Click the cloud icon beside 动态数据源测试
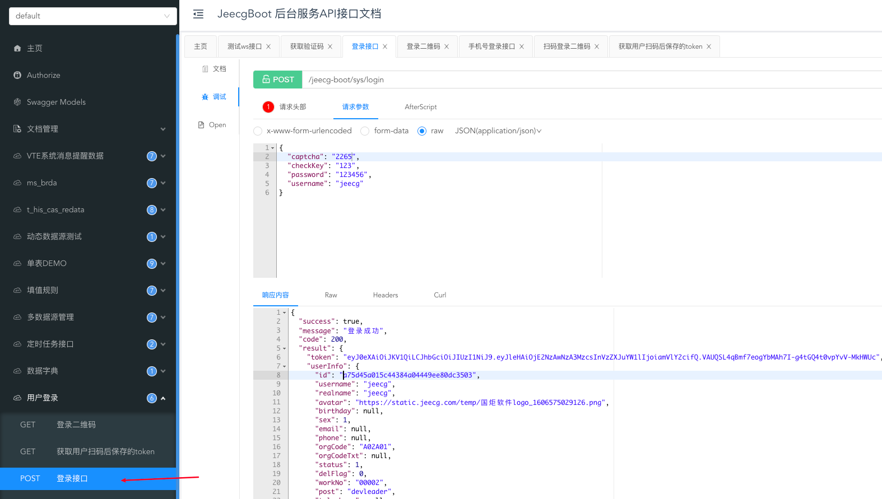Screen dimensions: 882x499 pyautogui.click(x=17, y=236)
